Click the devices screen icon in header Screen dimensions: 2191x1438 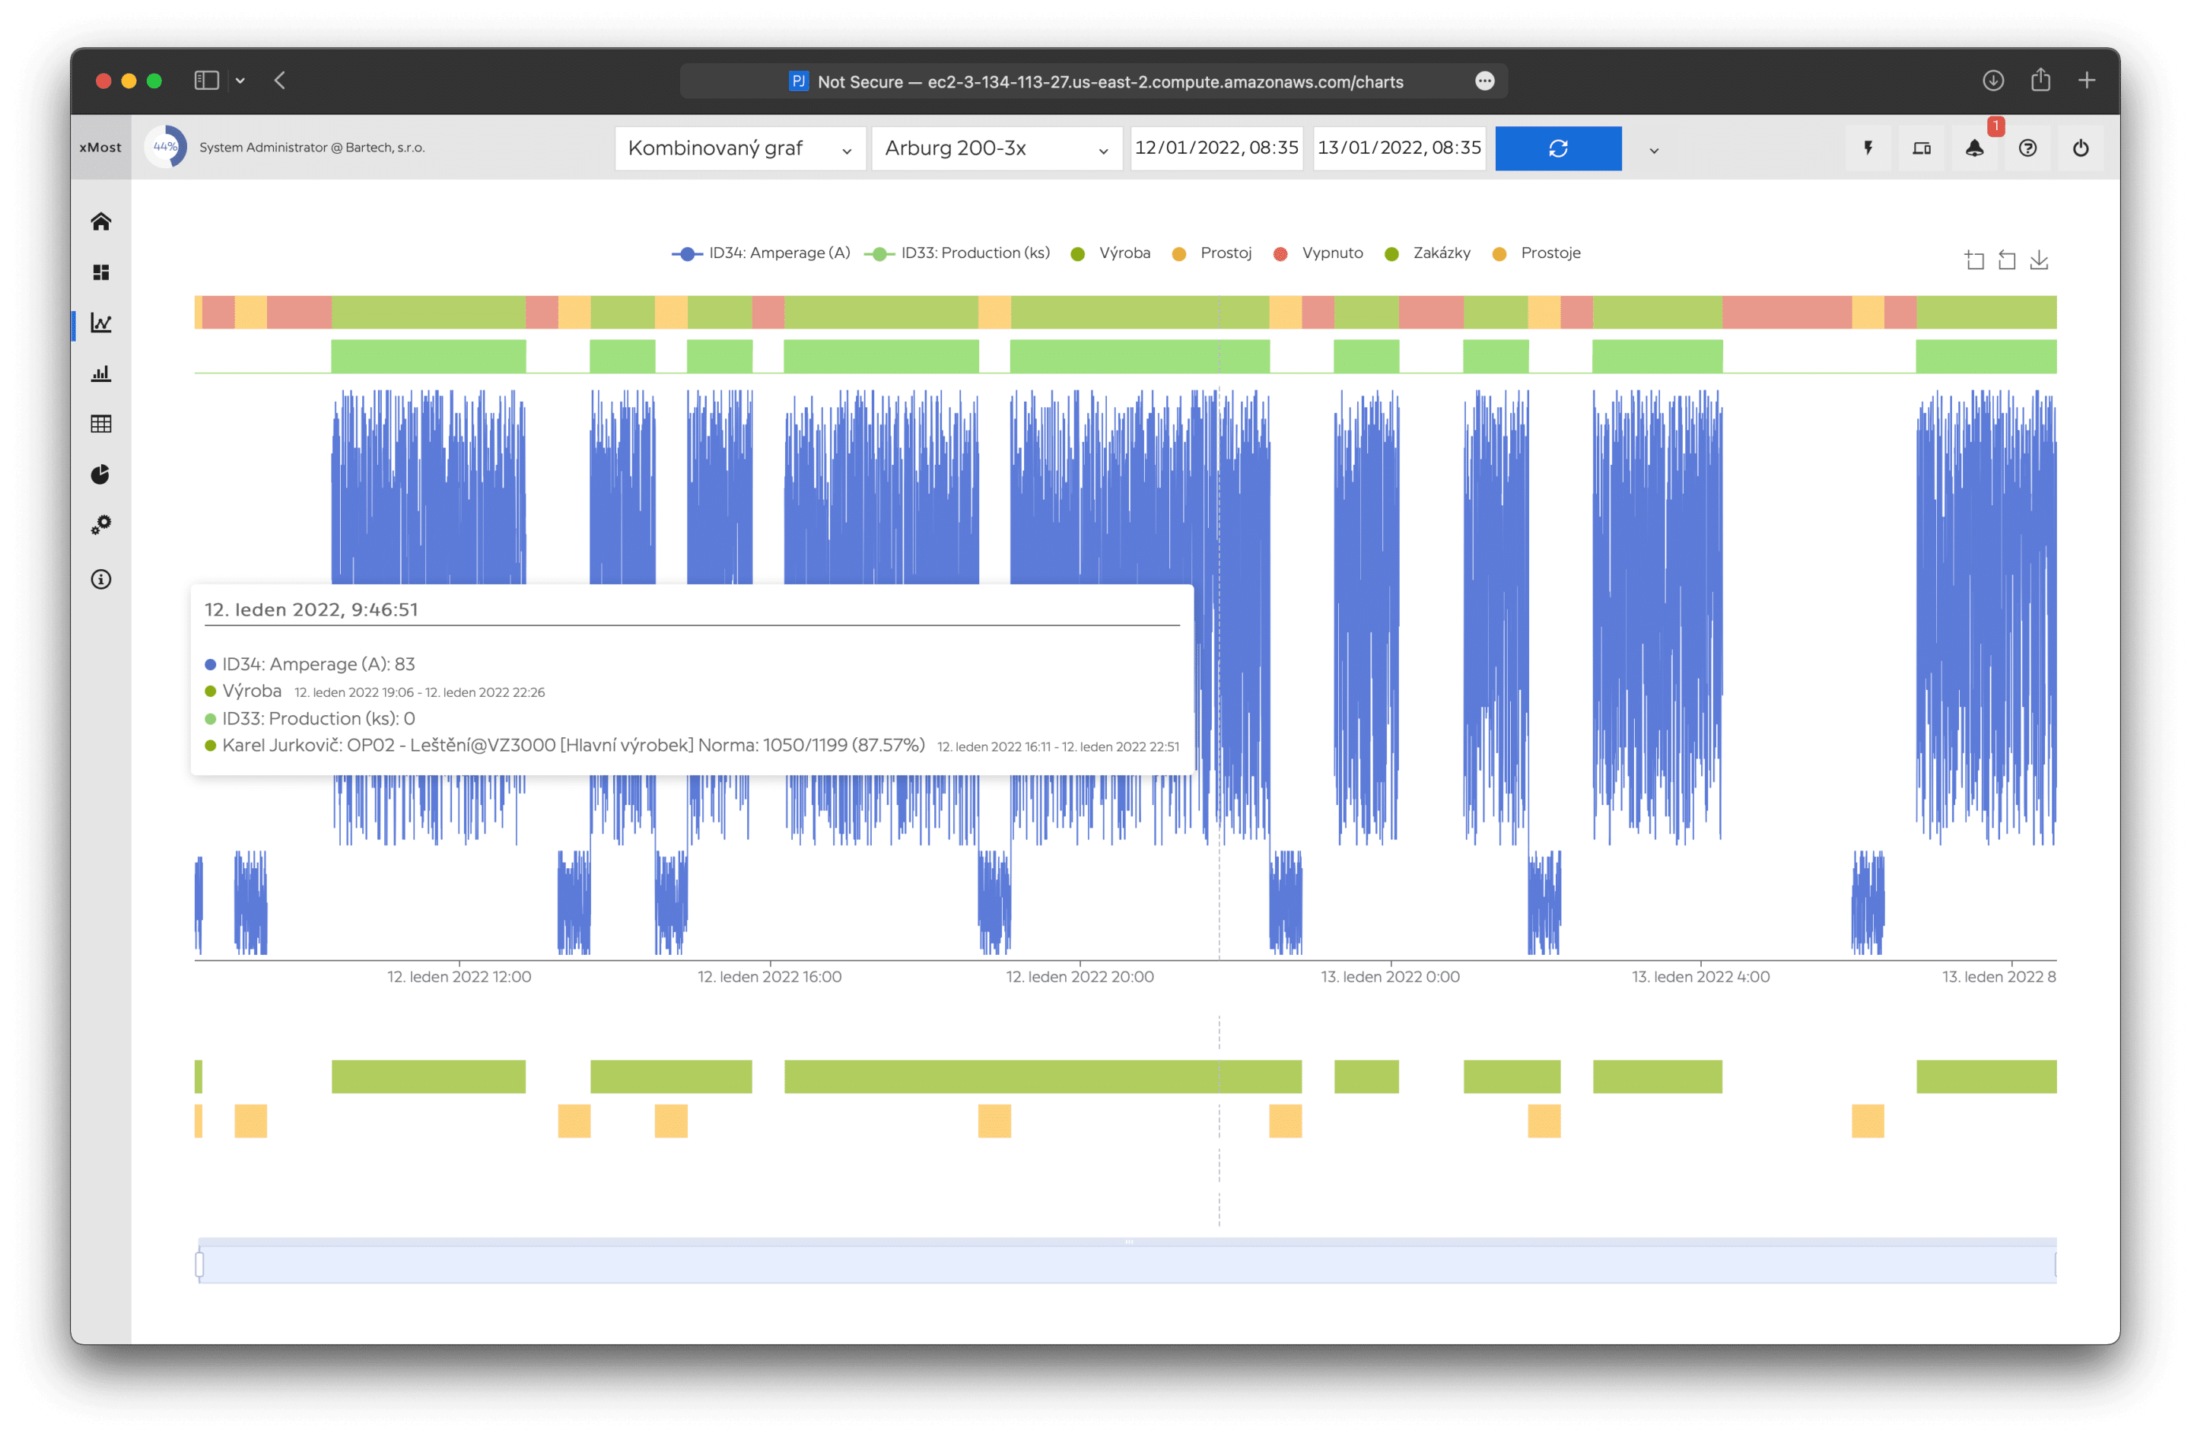pyautogui.click(x=1921, y=148)
